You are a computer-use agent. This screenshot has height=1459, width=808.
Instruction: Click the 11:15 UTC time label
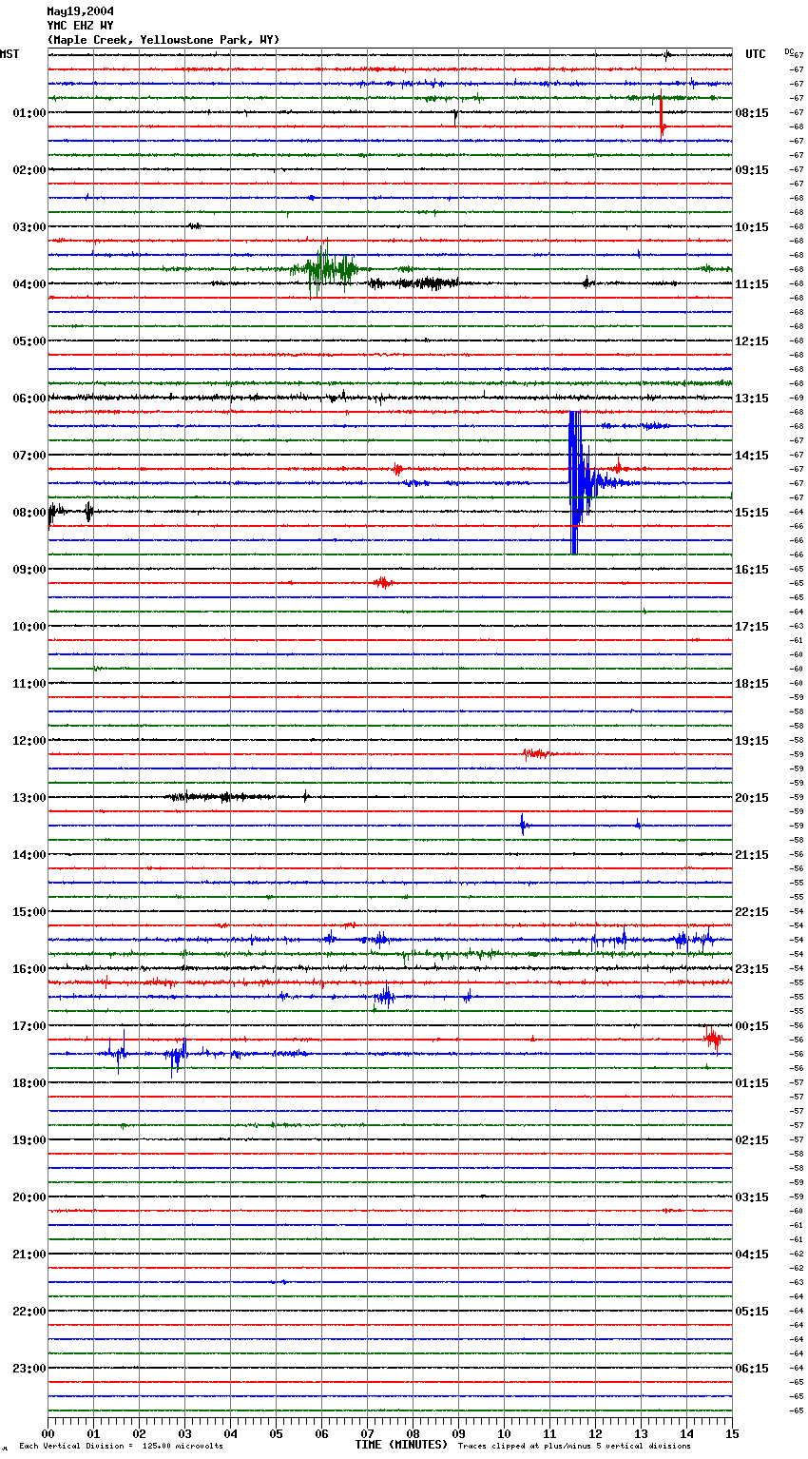click(x=752, y=284)
